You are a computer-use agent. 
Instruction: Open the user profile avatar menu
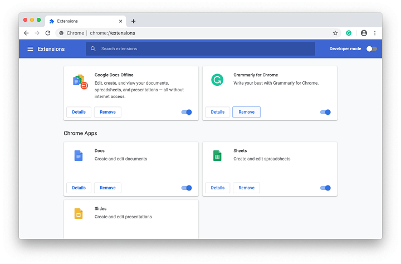tap(364, 33)
